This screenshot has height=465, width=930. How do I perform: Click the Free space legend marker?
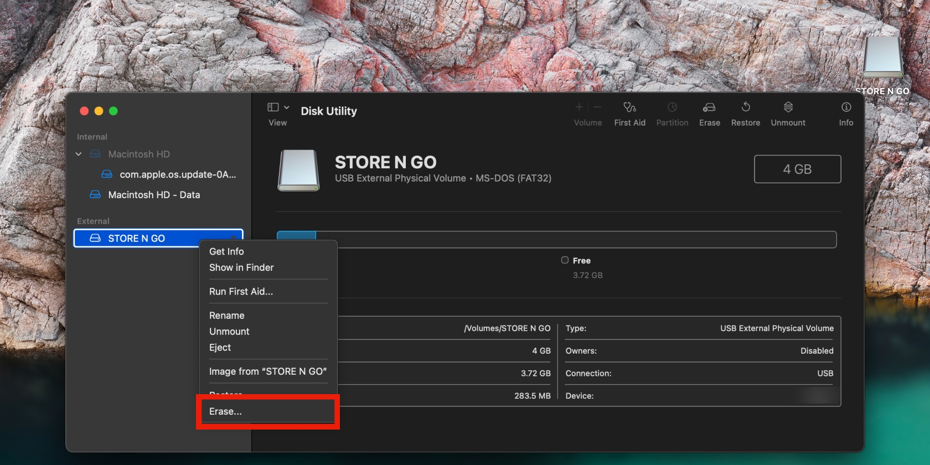565,260
